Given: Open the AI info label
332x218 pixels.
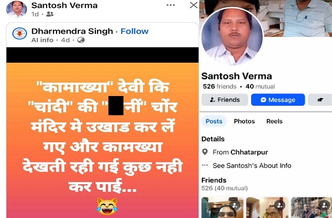Looking at the screenshot, I should click(x=42, y=40).
